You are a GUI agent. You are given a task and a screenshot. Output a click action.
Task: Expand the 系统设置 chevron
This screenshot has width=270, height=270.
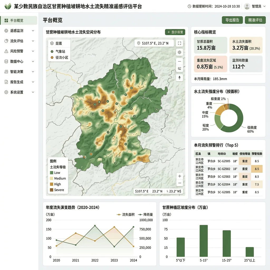tap(33, 92)
